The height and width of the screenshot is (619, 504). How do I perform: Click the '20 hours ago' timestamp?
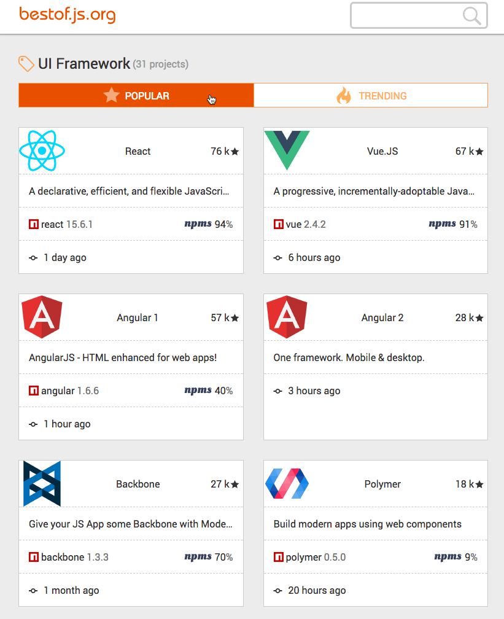(x=317, y=591)
